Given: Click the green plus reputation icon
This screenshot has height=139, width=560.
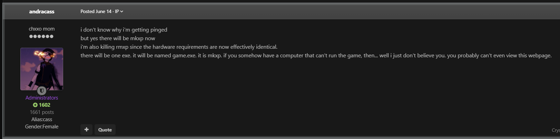Looking at the screenshot, I should [35, 105].
